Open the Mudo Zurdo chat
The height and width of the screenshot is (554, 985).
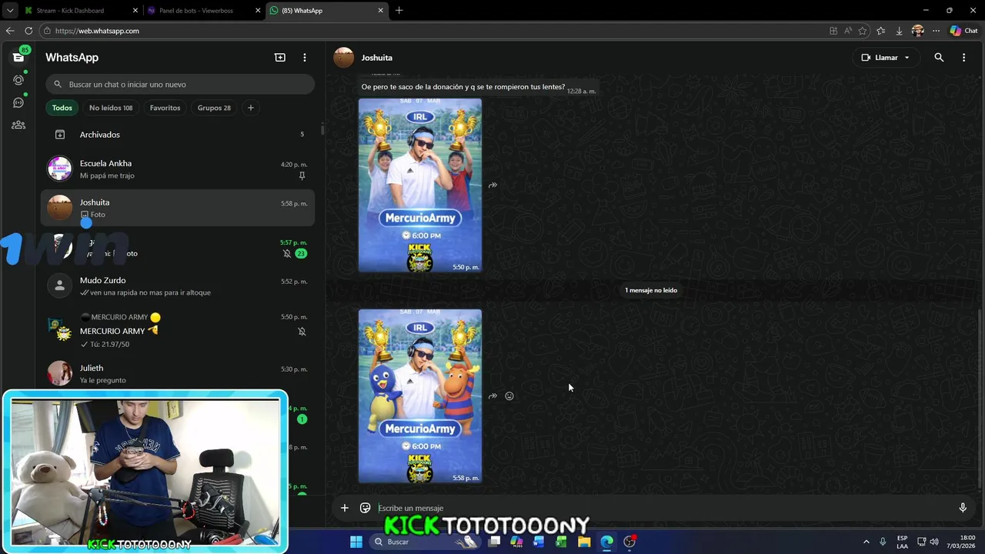coord(178,286)
